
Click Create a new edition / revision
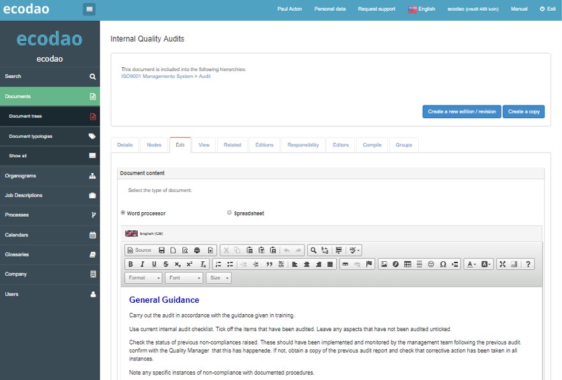[462, 111]
